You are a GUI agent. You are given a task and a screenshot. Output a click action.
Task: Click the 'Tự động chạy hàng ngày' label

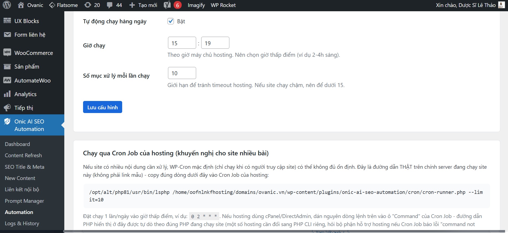pyautogui.click(x=115, y=21)
